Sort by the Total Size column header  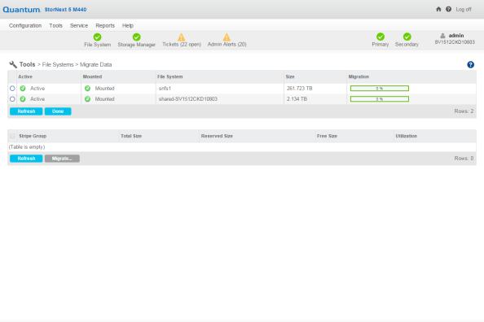131,136
